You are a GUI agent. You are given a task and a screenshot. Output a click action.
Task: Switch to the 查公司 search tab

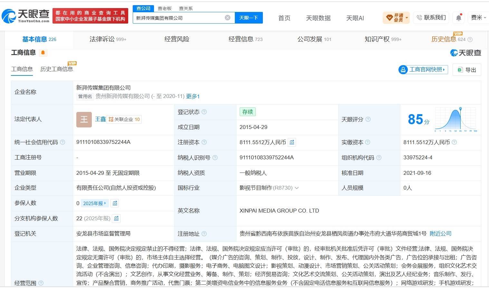tap(143, 8)
